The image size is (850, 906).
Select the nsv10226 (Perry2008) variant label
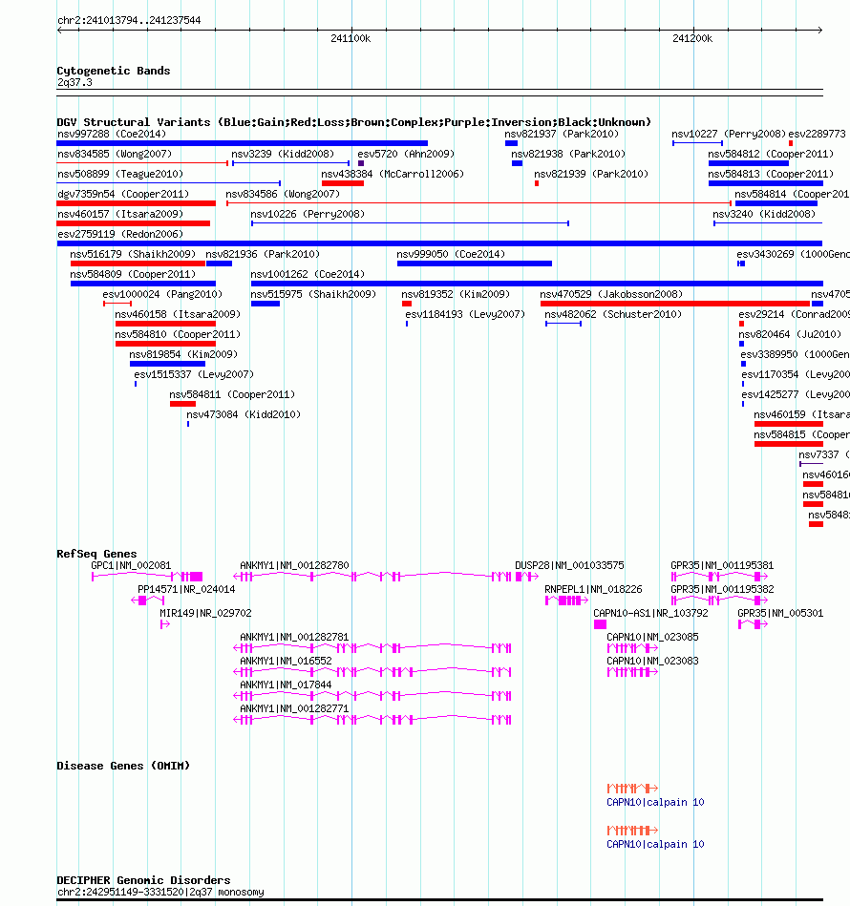[308, 215]
